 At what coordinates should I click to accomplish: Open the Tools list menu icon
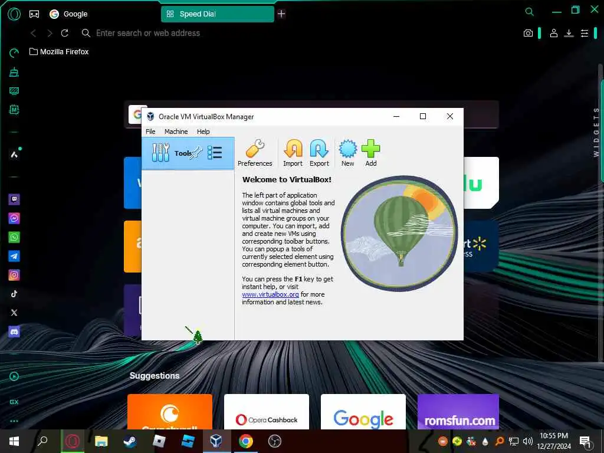pyautogui.click(x=215, y=153)
